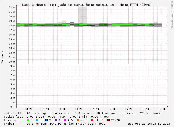Viewport: 174px width, 127px height.
Task: Click the 'median rtt:' statistics label
Action: (13, 113)
